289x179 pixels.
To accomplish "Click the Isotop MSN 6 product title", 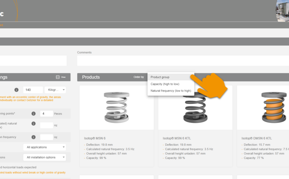I will (x=94, y=138).
